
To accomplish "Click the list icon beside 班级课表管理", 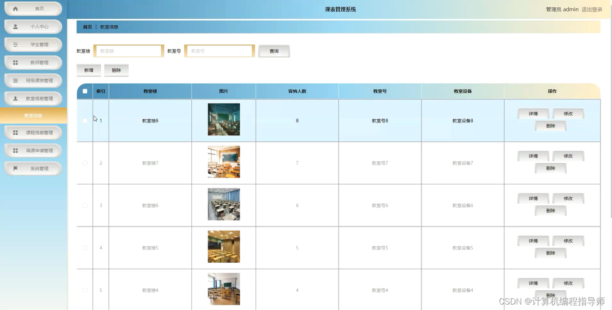I will 16,80.
